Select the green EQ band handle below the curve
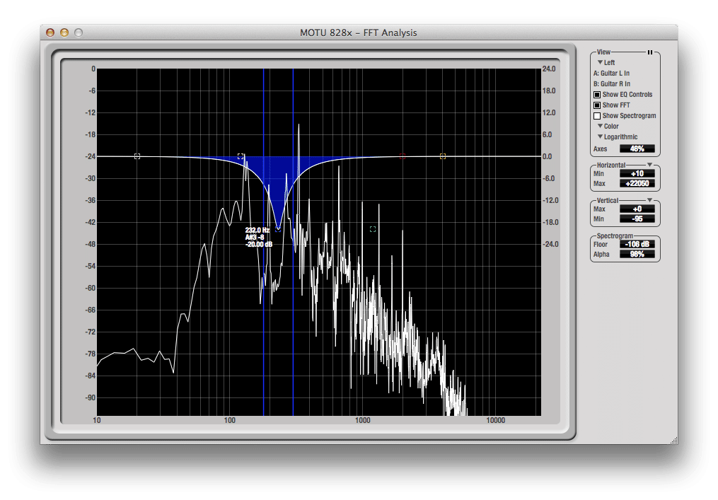The height and width of the screenshot is (500, 718). (x=373, y=229)
